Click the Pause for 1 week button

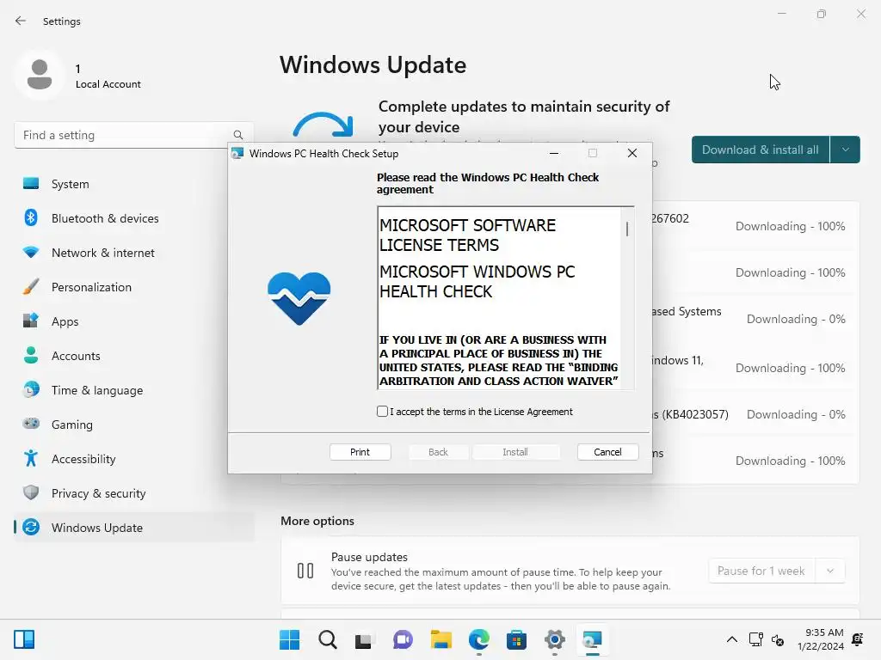(761, 571)
